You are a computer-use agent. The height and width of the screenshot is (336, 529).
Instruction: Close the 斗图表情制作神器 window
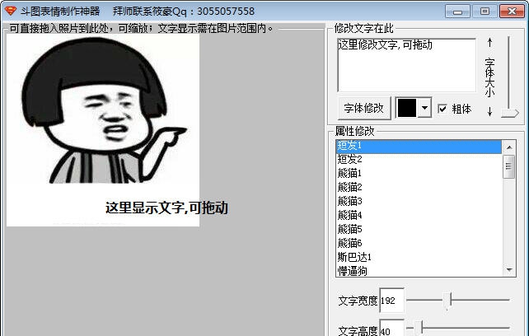coord(512,12)
